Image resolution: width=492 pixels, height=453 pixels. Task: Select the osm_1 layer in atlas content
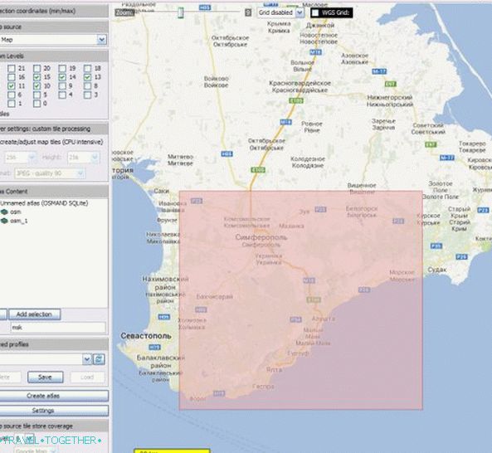(19, 221)
